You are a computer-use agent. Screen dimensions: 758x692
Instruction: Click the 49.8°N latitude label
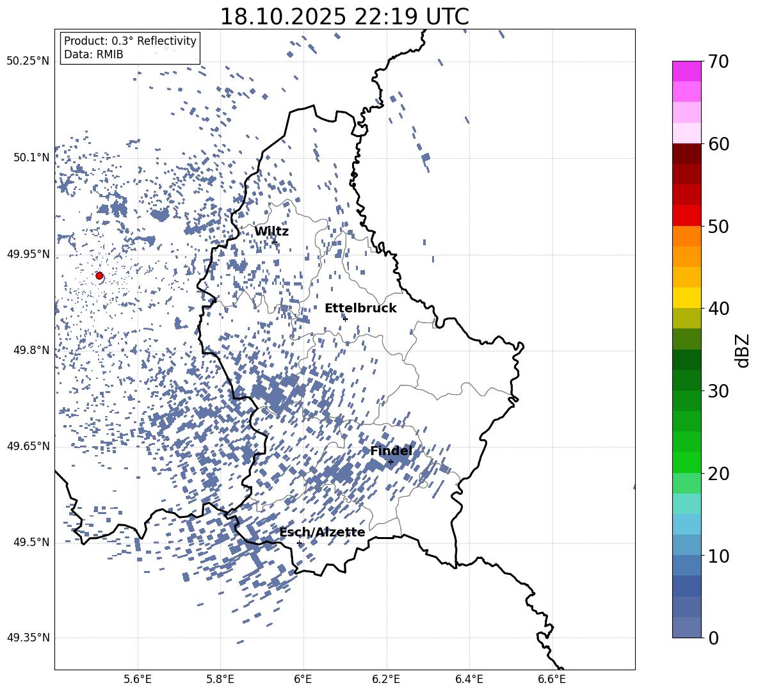(31, 350)
